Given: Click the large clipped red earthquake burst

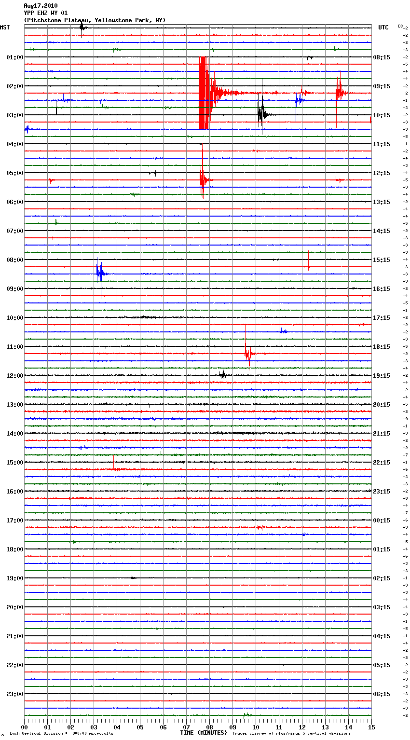Looking at the screenshot, I should coord(205,93).
